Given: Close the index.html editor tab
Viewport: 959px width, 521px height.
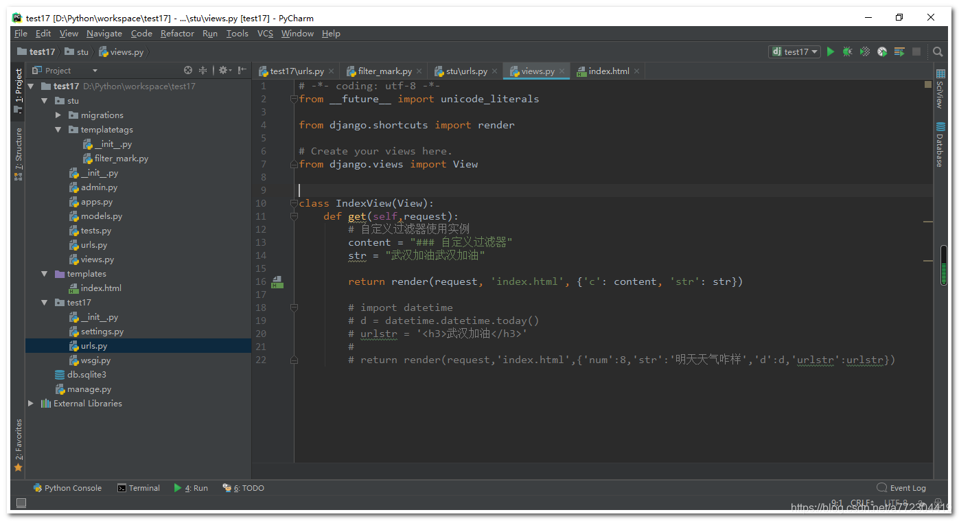Looking at the screenshot, I should (x=636, y=71).
